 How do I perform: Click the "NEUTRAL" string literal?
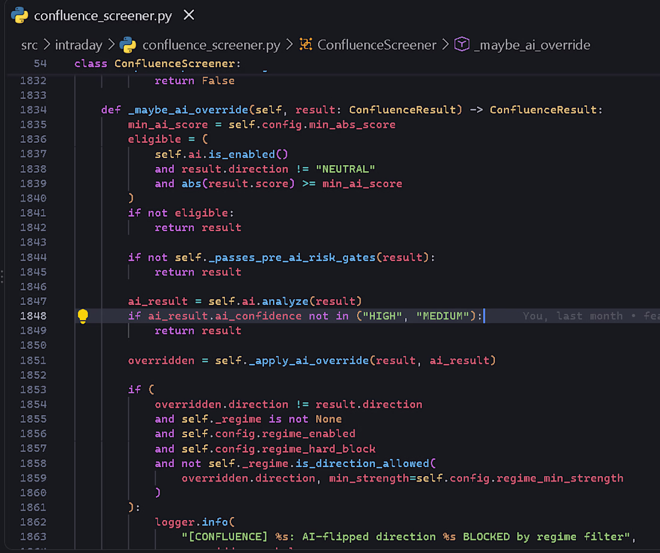[345, 169]
